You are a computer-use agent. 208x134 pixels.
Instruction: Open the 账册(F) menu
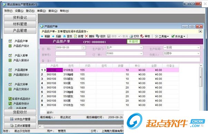click(x=8, y=11)
